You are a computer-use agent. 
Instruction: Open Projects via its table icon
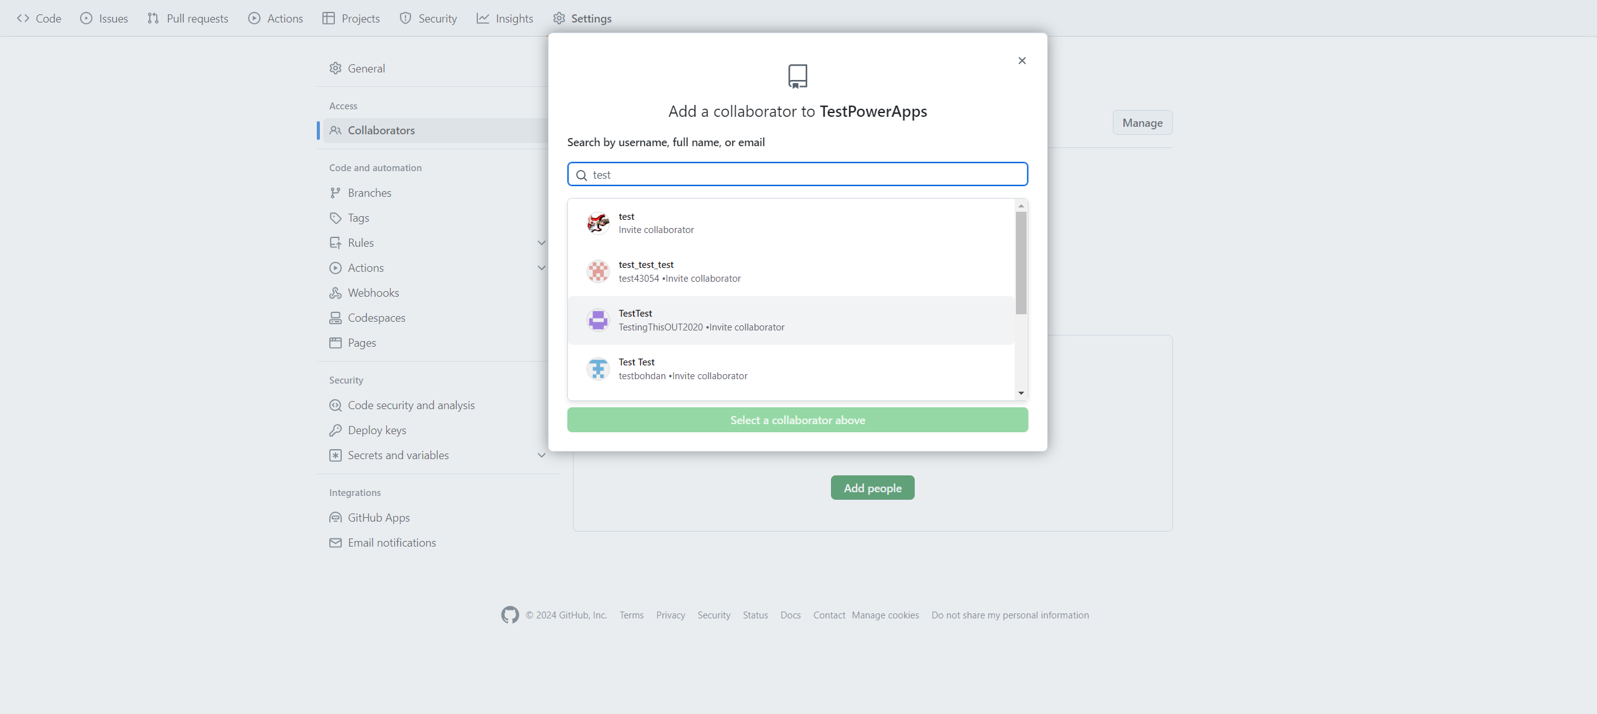coord(329,18)
